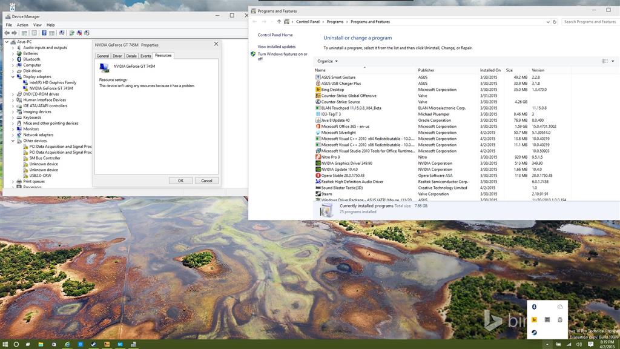Open the Action Center notification icon
Image resolution: width=620 pixels, height=349 pixels.
pos(591,344)
